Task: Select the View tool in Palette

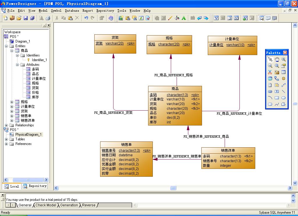Action: coord(270,79)
